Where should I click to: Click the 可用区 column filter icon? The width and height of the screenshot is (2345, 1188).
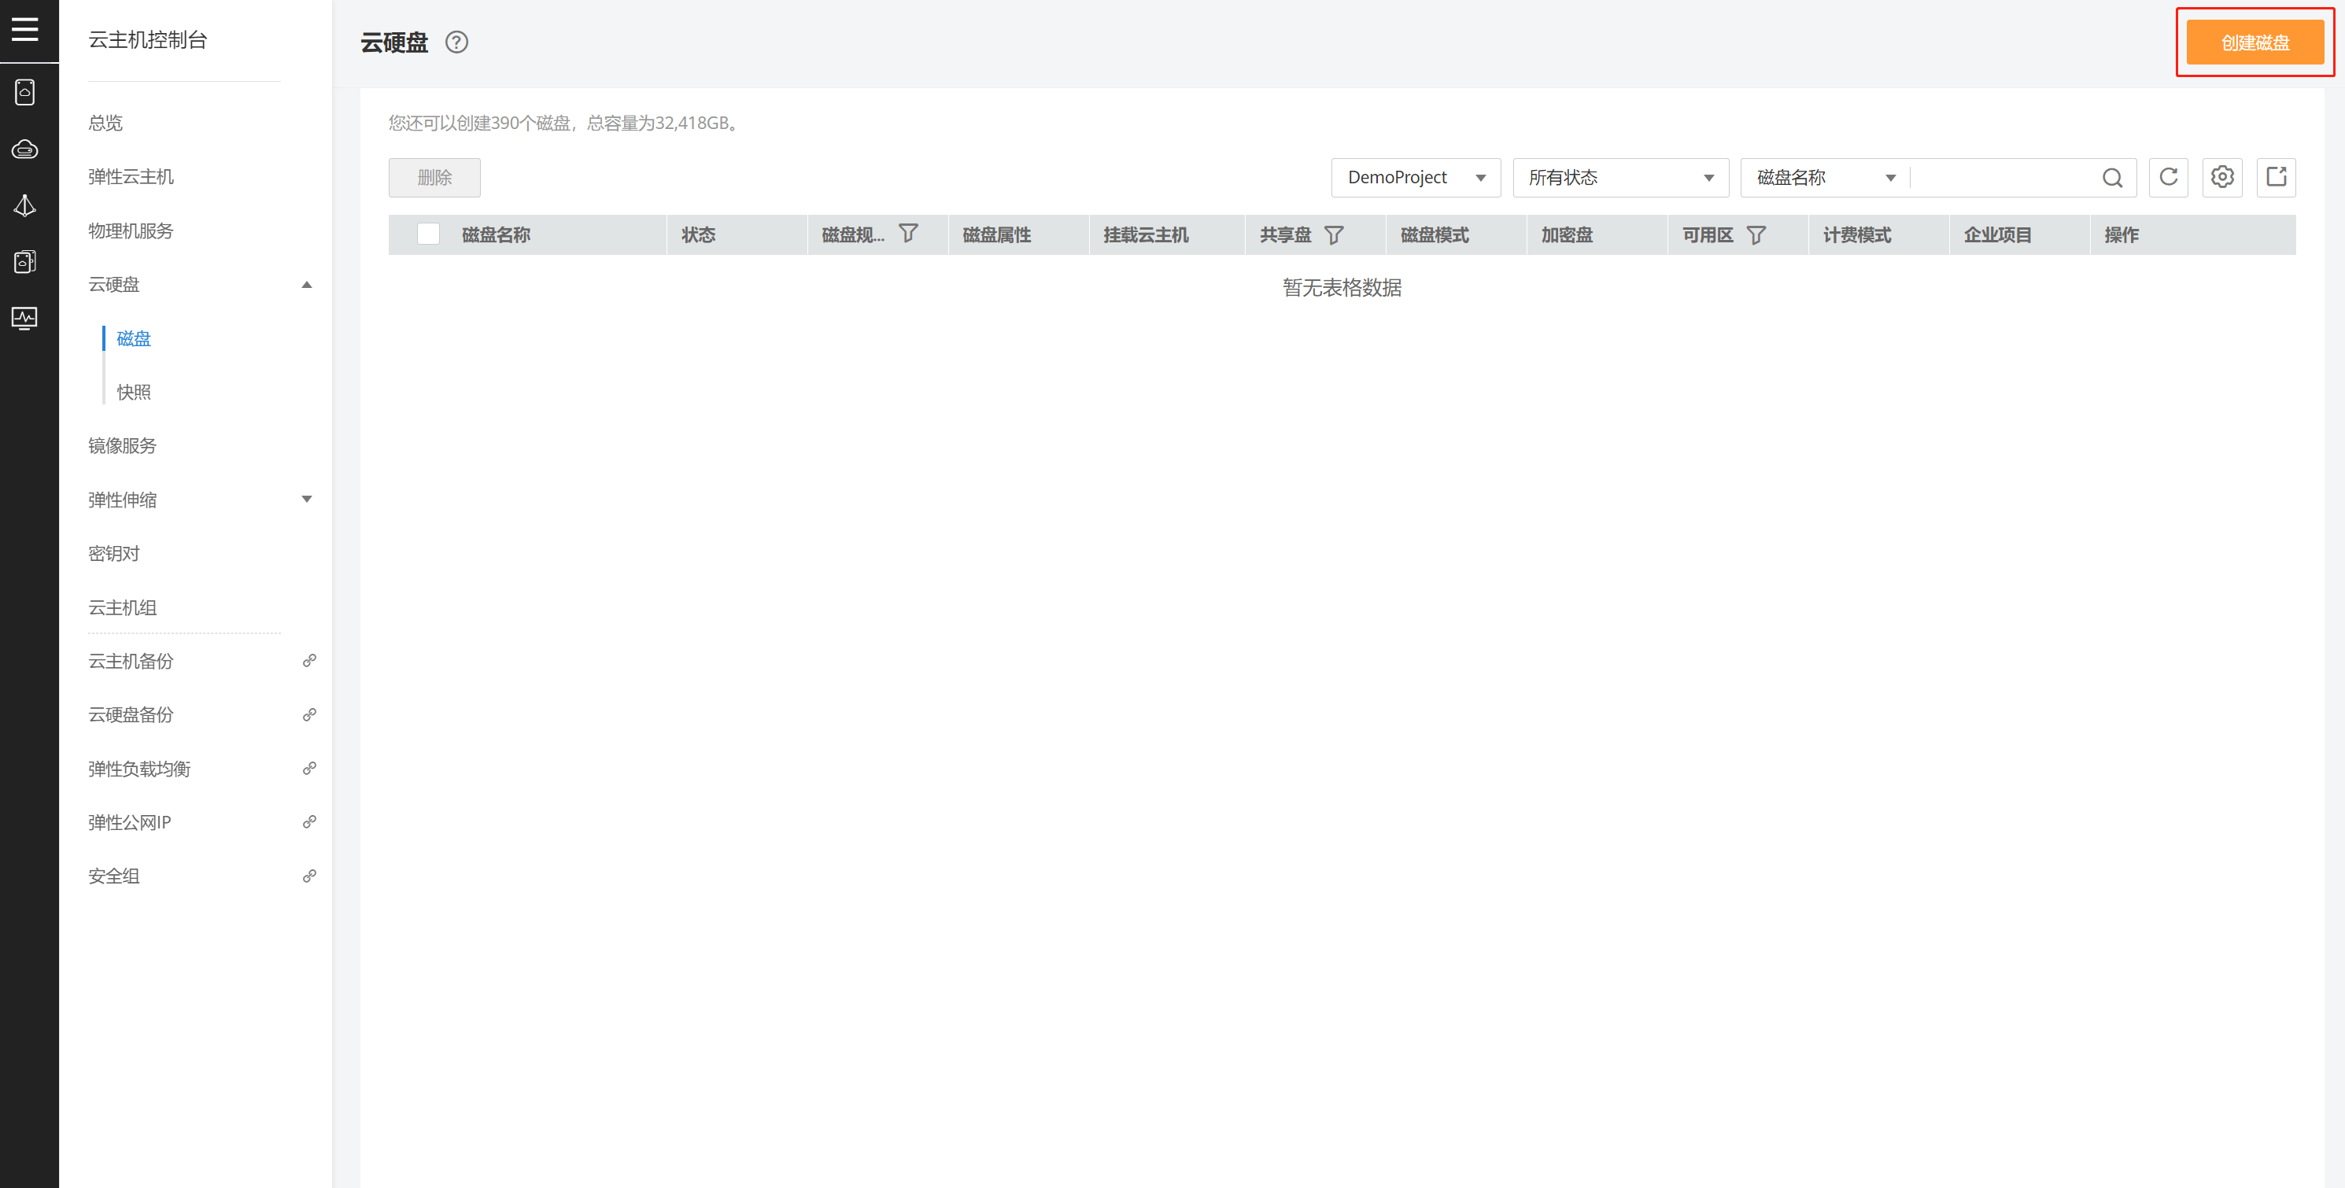click(x=1756, y=235)
